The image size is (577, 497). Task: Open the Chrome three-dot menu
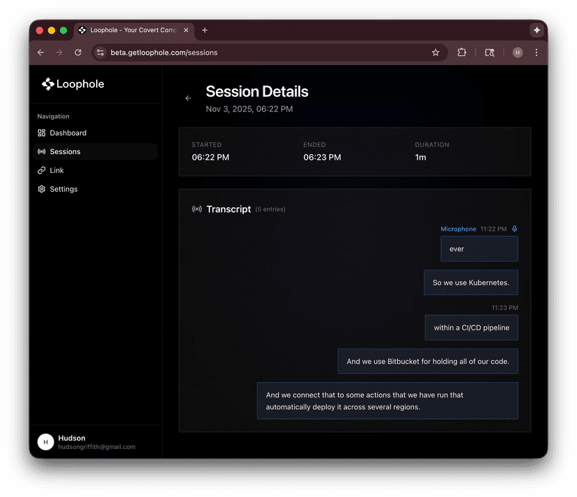pyautogui.click(x=536, y=52)
